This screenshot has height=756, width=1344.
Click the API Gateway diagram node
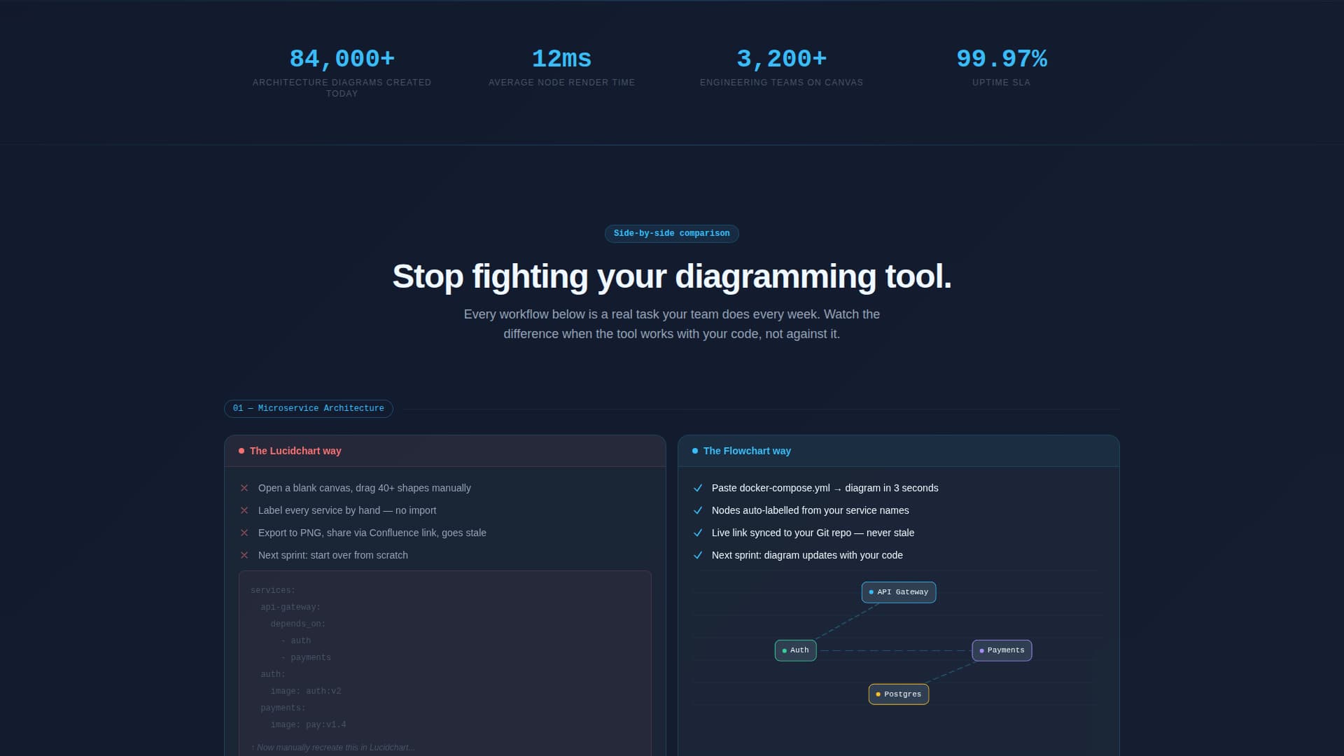898,592
